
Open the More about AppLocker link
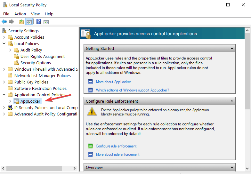click(113, 82)
